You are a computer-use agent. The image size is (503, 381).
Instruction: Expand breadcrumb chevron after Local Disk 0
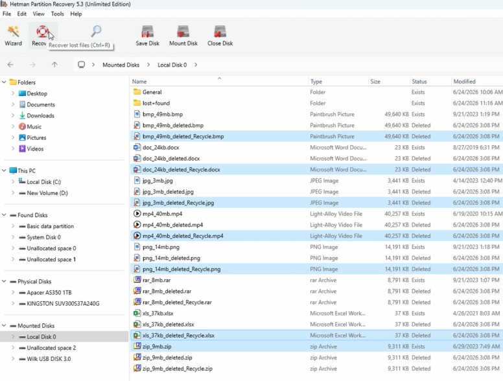click(196, 65)
